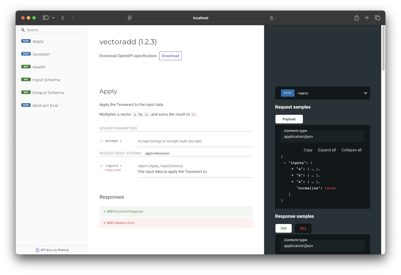
Task: Click the Apply section heading
Action: 108,91
